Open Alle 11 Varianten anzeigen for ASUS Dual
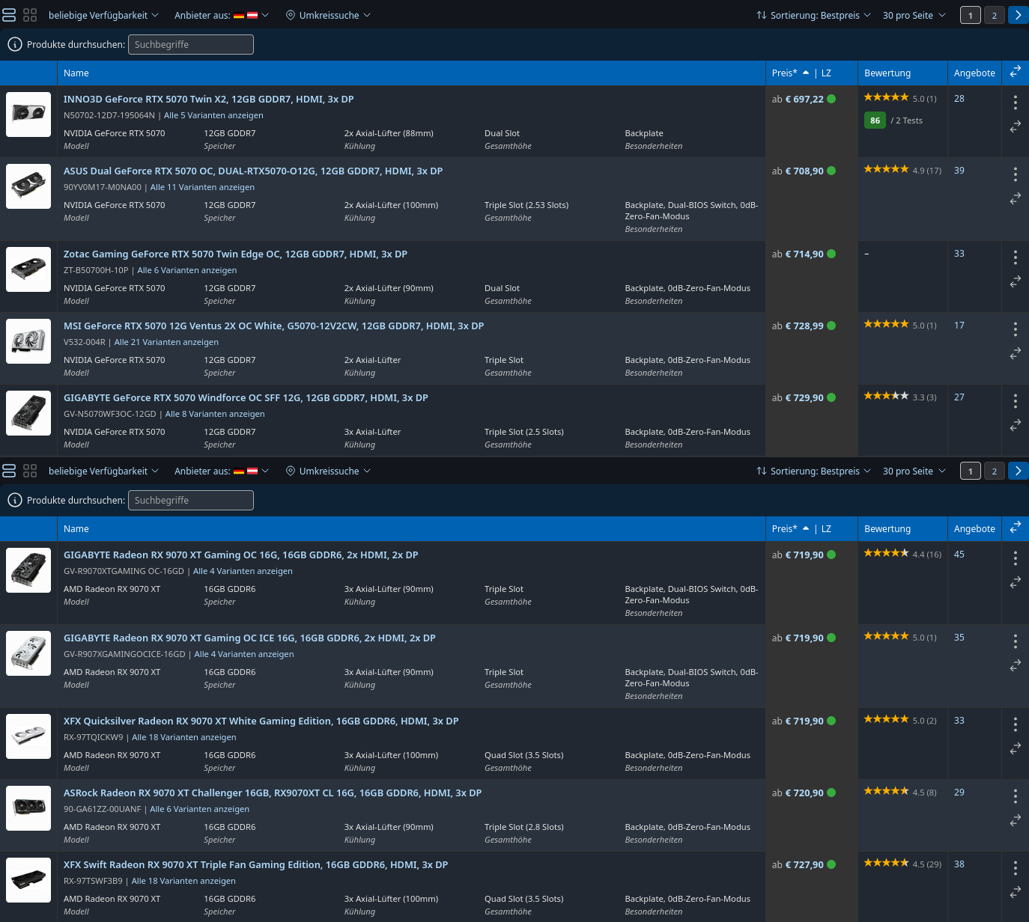Screen dimensions: 1029x922 coord(202,187)
